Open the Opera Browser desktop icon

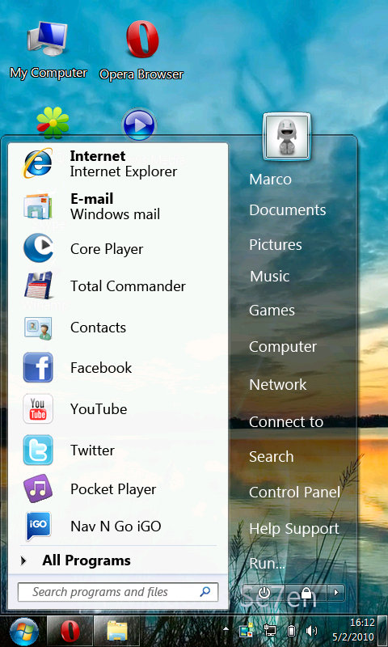[x=141, y=50]
